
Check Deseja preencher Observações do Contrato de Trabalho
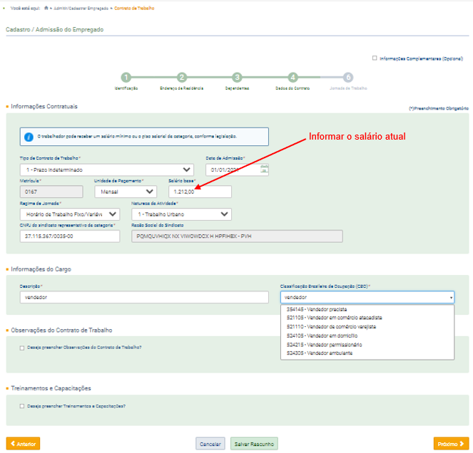pos(22,348)
